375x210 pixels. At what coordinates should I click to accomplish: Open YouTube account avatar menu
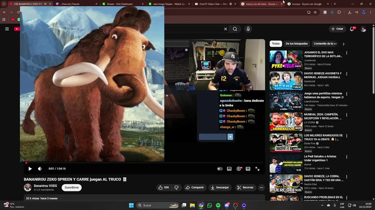point(363,29)
